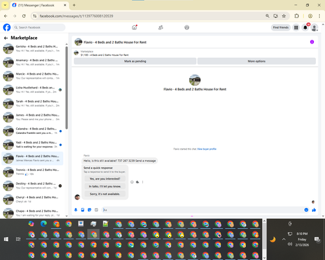Open the browser extensions puzzle icon

coord(296,16)
